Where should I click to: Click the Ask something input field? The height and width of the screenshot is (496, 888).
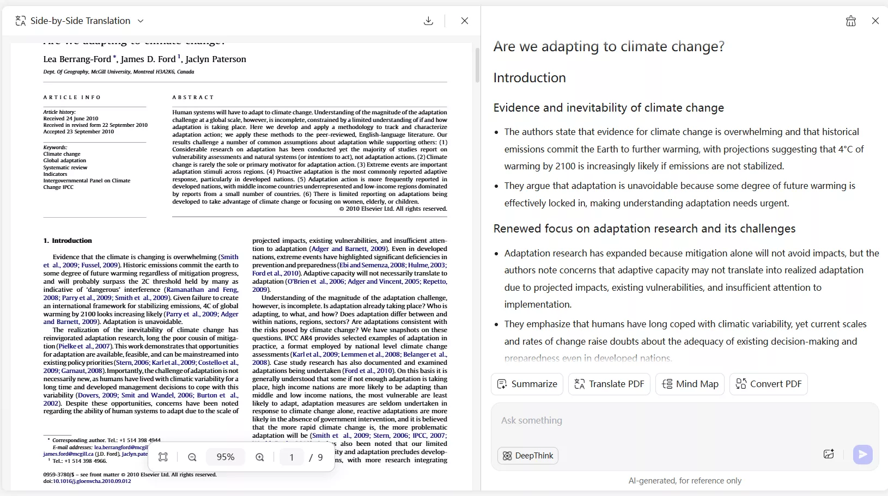pos(599,420)
